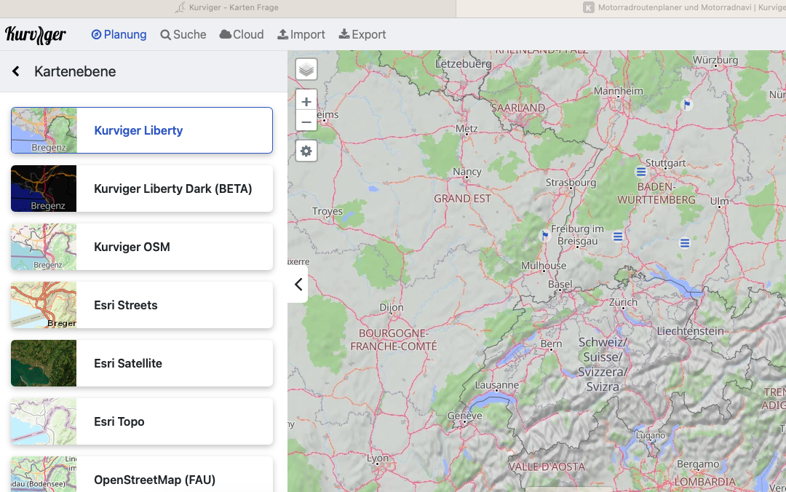
Task: Click the Esri Topo preview thumbnail
Action: (x=44, y=421)
